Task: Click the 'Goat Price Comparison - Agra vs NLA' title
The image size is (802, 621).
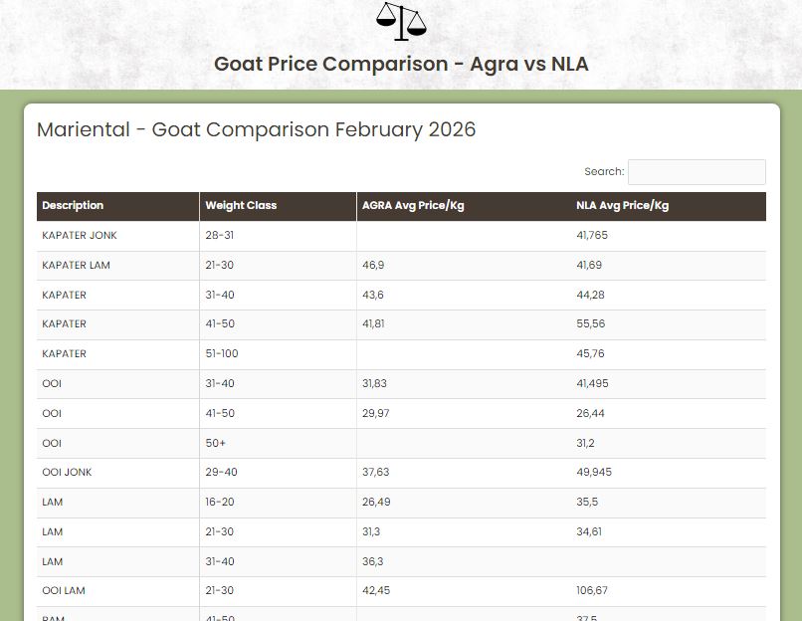Action: point(401,64)
